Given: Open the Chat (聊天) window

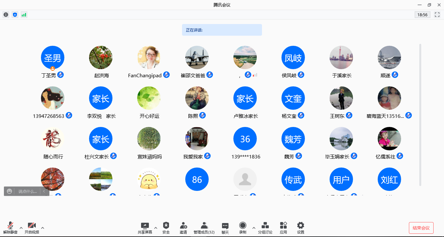Looking at the screenshot, I should pos(225,228).
